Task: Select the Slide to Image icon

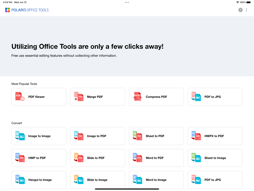Action: coord(79,180)
